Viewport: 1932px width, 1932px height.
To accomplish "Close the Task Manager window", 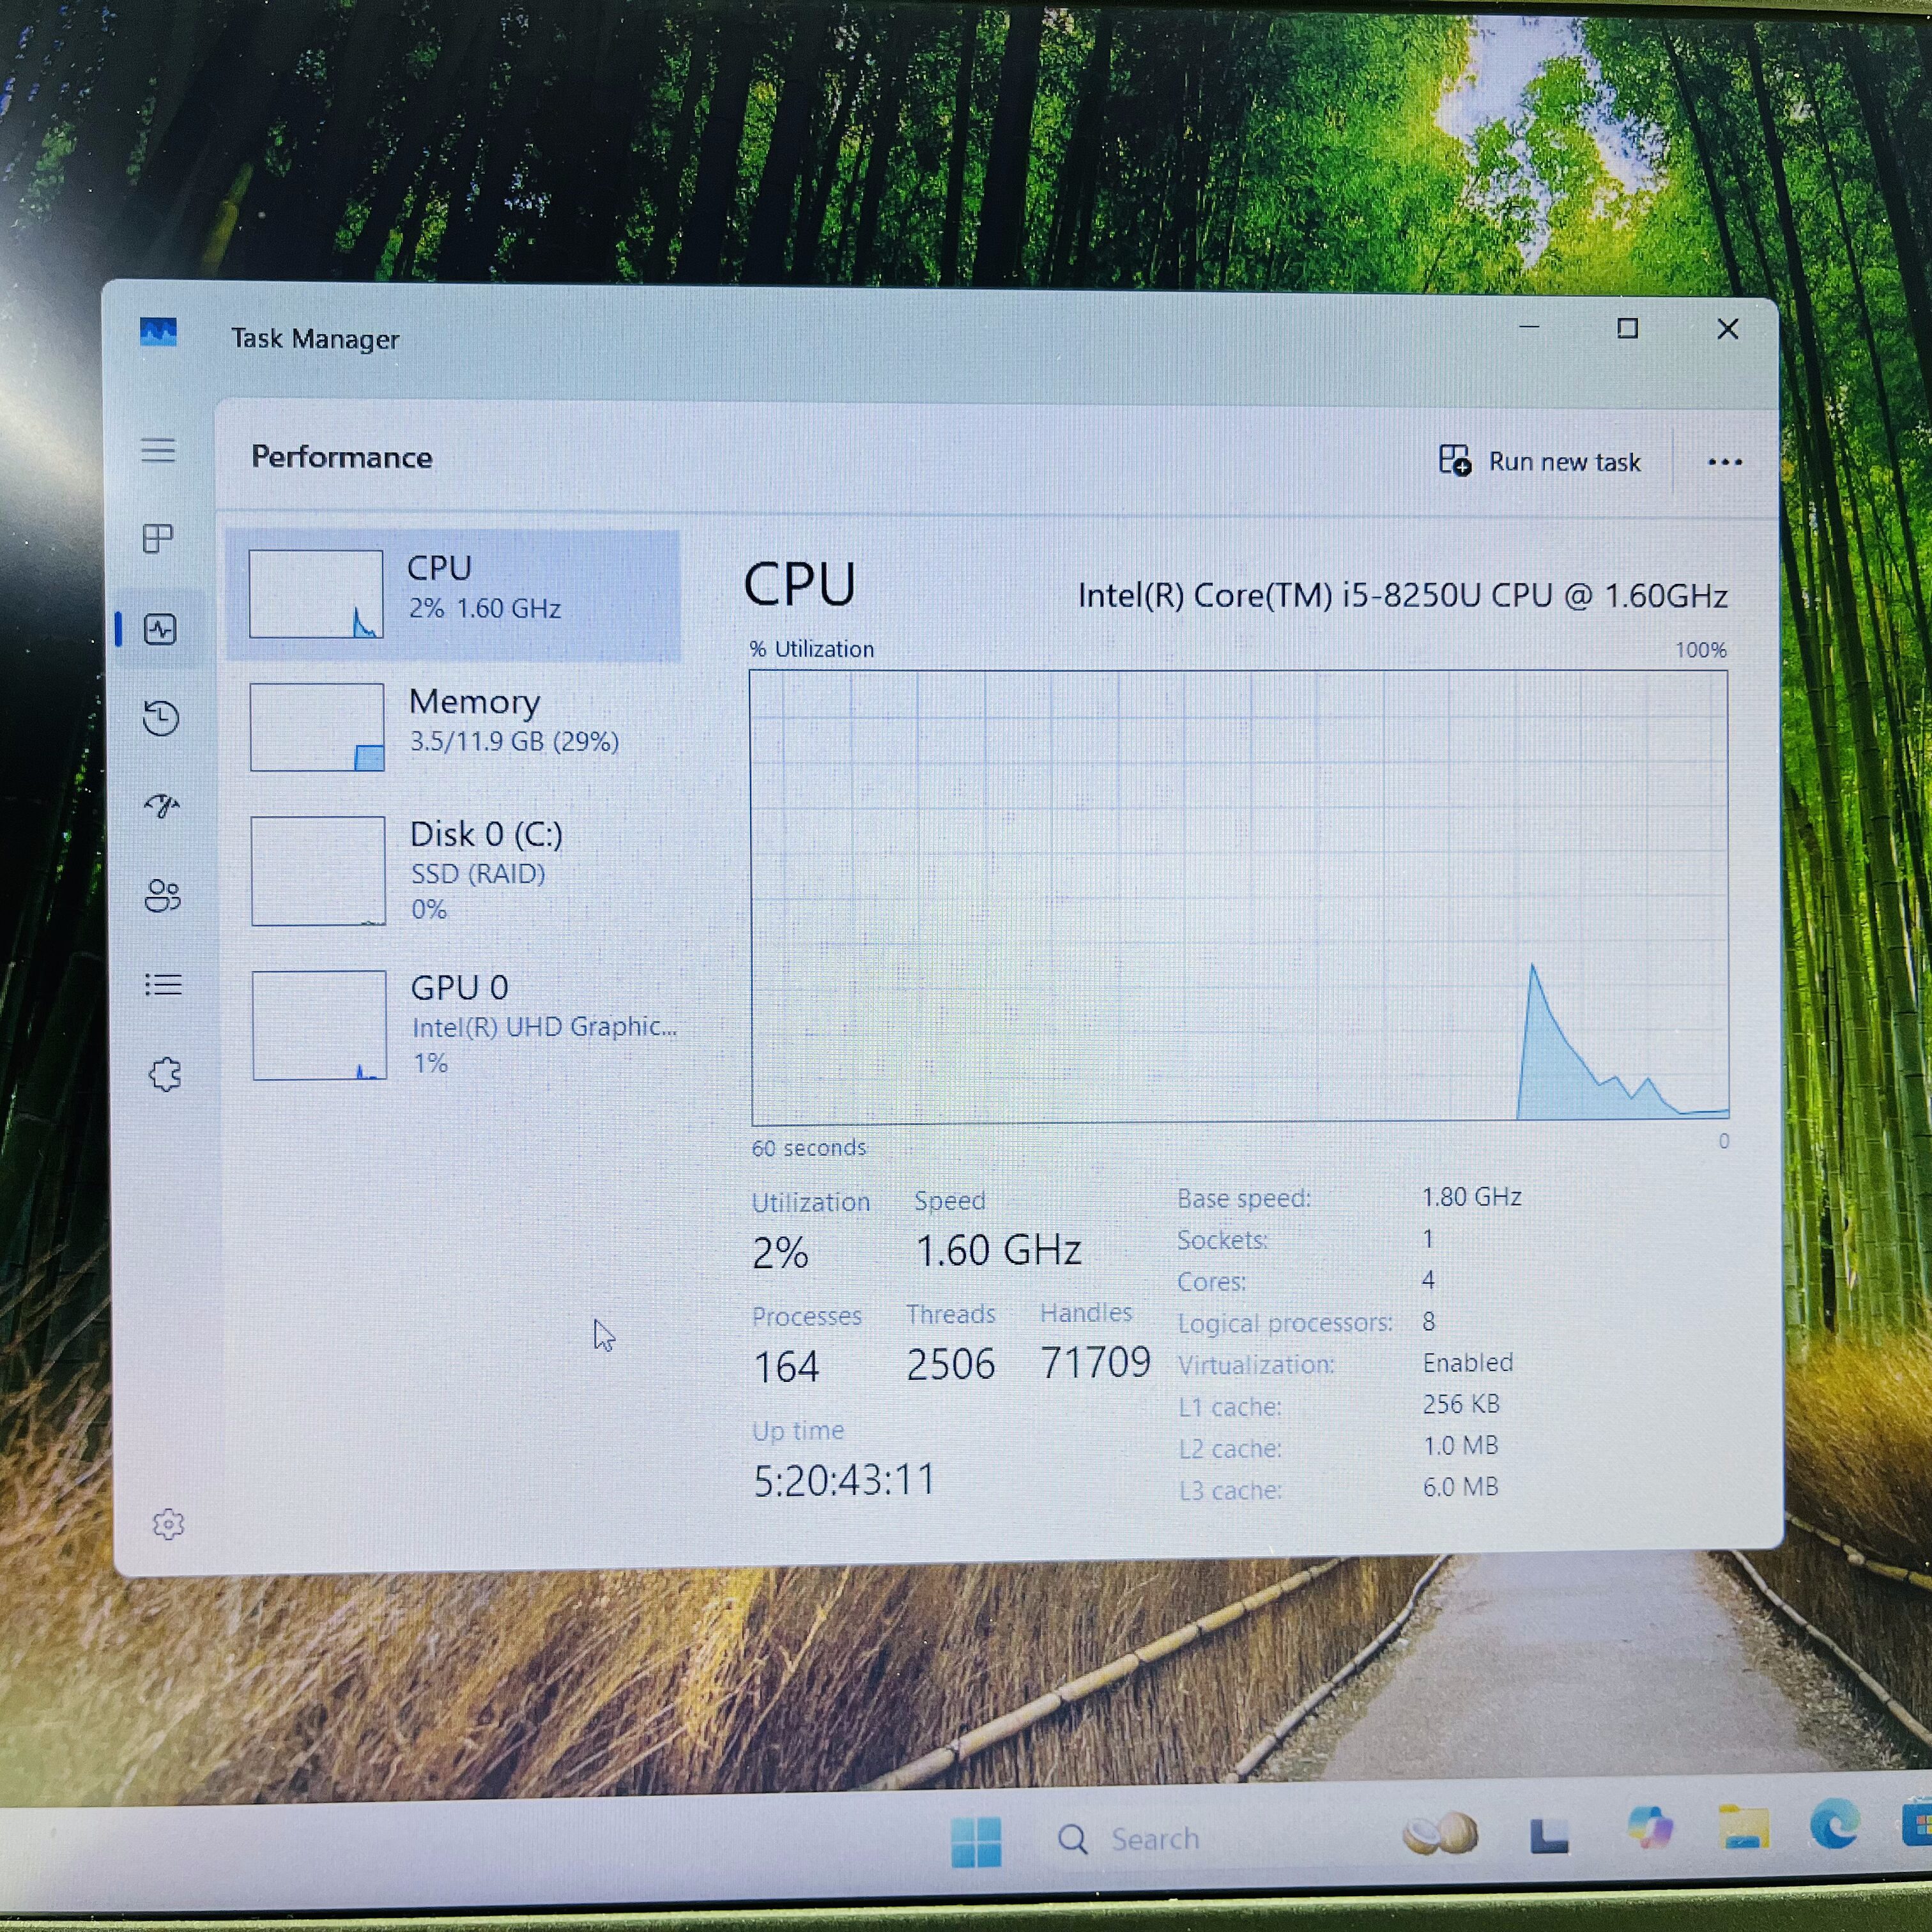I will tap(1727, 329).
